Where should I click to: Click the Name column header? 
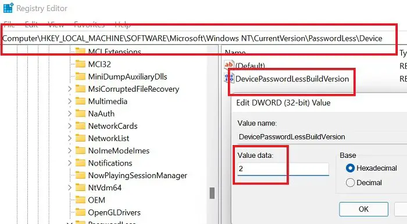235,53
